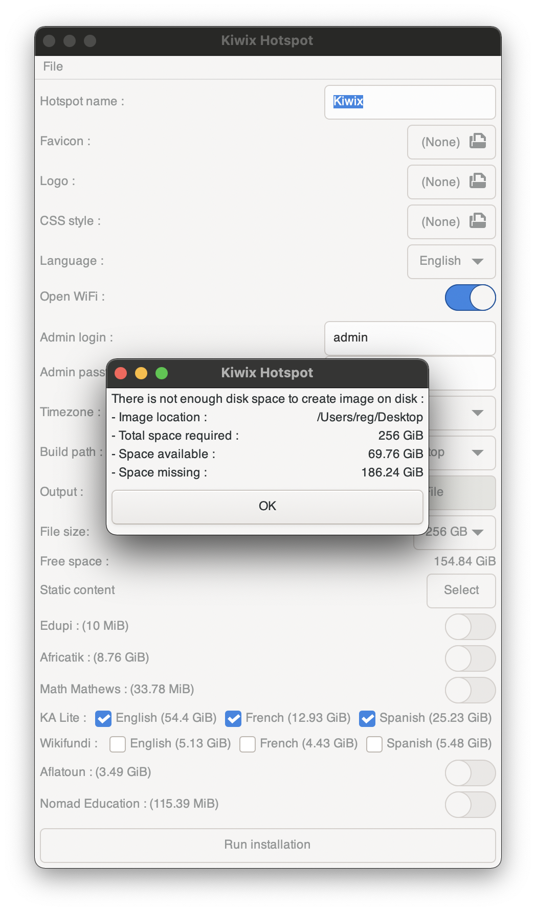Enable the Aflatoun switch
The width and height of the screenshot is (536, 911).
pyautogui.click(x=470, y=773)
